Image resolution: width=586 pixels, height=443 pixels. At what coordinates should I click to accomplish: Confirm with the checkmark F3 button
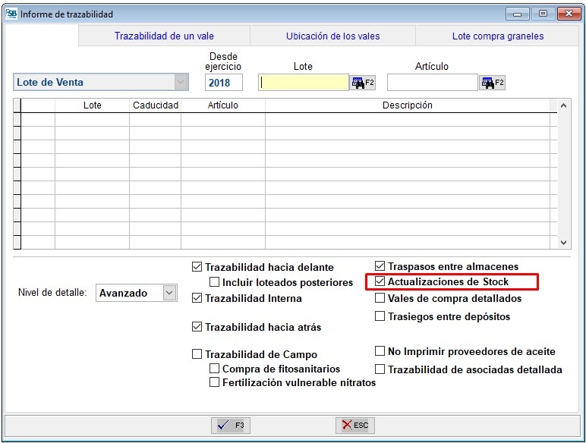pos(231,425)
